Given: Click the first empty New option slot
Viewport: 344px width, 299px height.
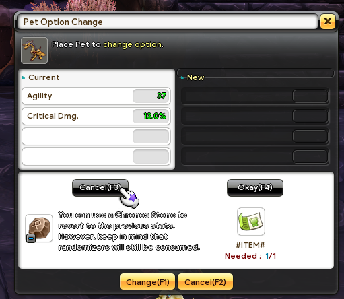Looking at the screenshot, I should 255,96.
